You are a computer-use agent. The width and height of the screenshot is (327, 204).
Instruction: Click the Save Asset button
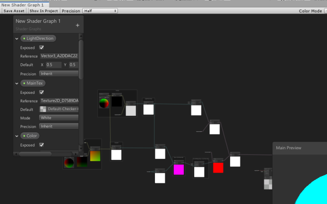coord(14,11)
